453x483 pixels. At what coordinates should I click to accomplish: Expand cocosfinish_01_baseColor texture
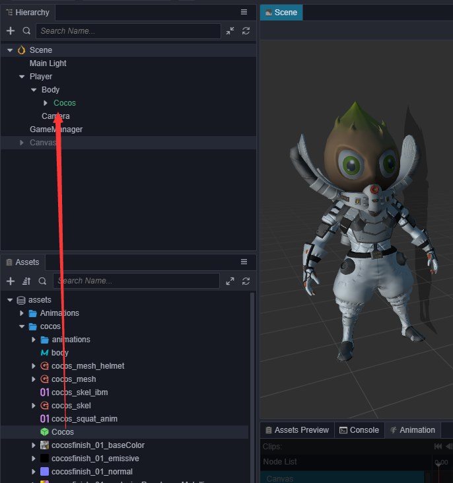pos(34,445)
